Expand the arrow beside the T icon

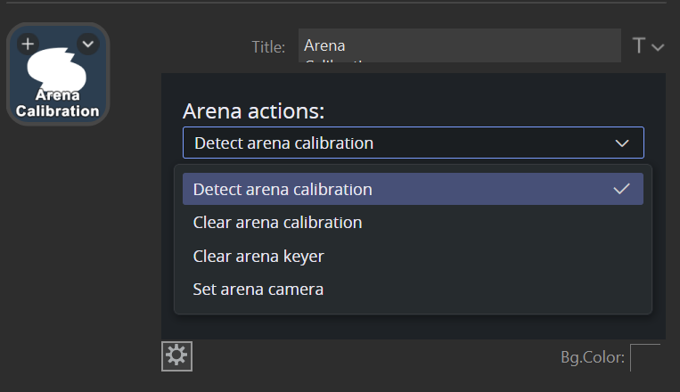(x=659, y=47)
